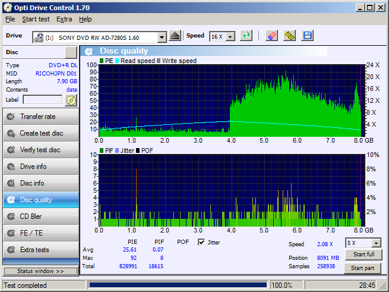
Task: Click the Disc quality header disc icon
Action: tap(89, 51)
